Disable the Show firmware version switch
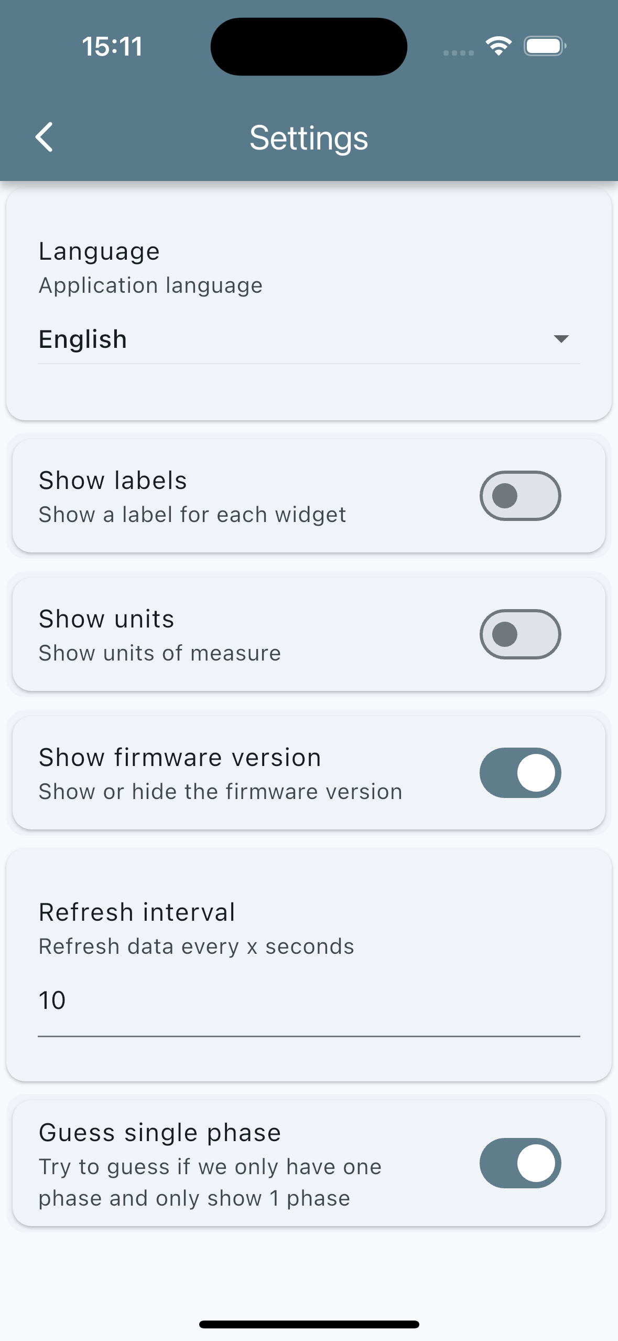 [x=520, y=773]
